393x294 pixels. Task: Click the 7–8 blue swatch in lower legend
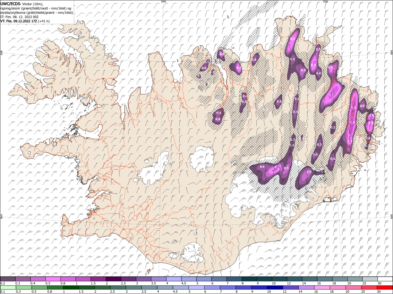pyautogui.click(x=228, y=288)
